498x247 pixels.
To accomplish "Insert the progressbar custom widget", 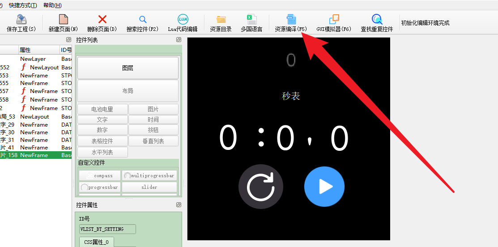I will [100, 187].
